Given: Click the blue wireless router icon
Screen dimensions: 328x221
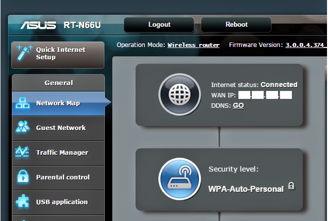Looking at the screenshot, I should [180, 179].
